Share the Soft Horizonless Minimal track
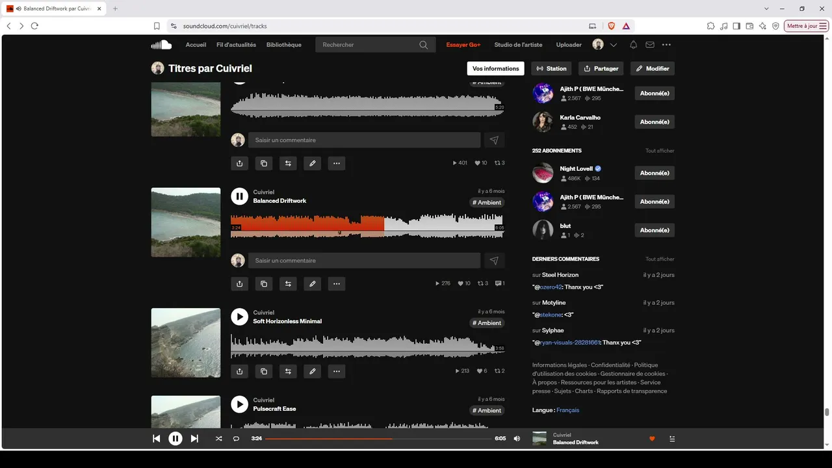The image size is (832, 468). (240, 371)
